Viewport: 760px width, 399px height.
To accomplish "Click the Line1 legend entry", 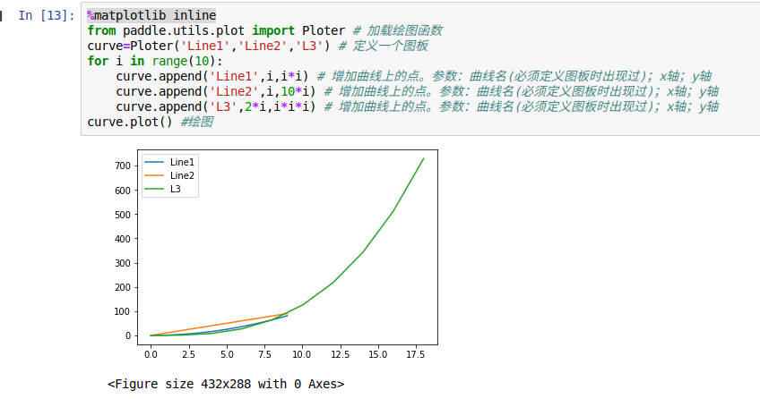I will [x=169, y=162].
